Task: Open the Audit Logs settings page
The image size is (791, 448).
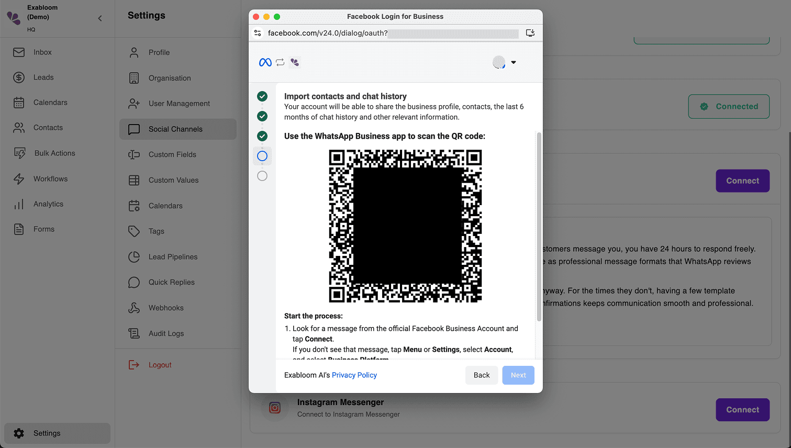Action: pyautogui.click(x=178, y=333)
